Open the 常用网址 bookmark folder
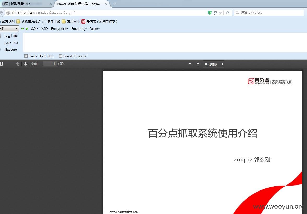 click(x=71, y=21)
